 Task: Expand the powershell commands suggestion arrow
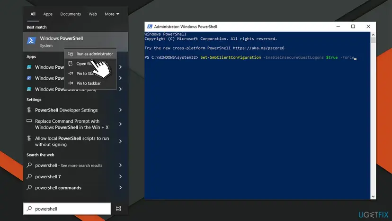[121, 187]
